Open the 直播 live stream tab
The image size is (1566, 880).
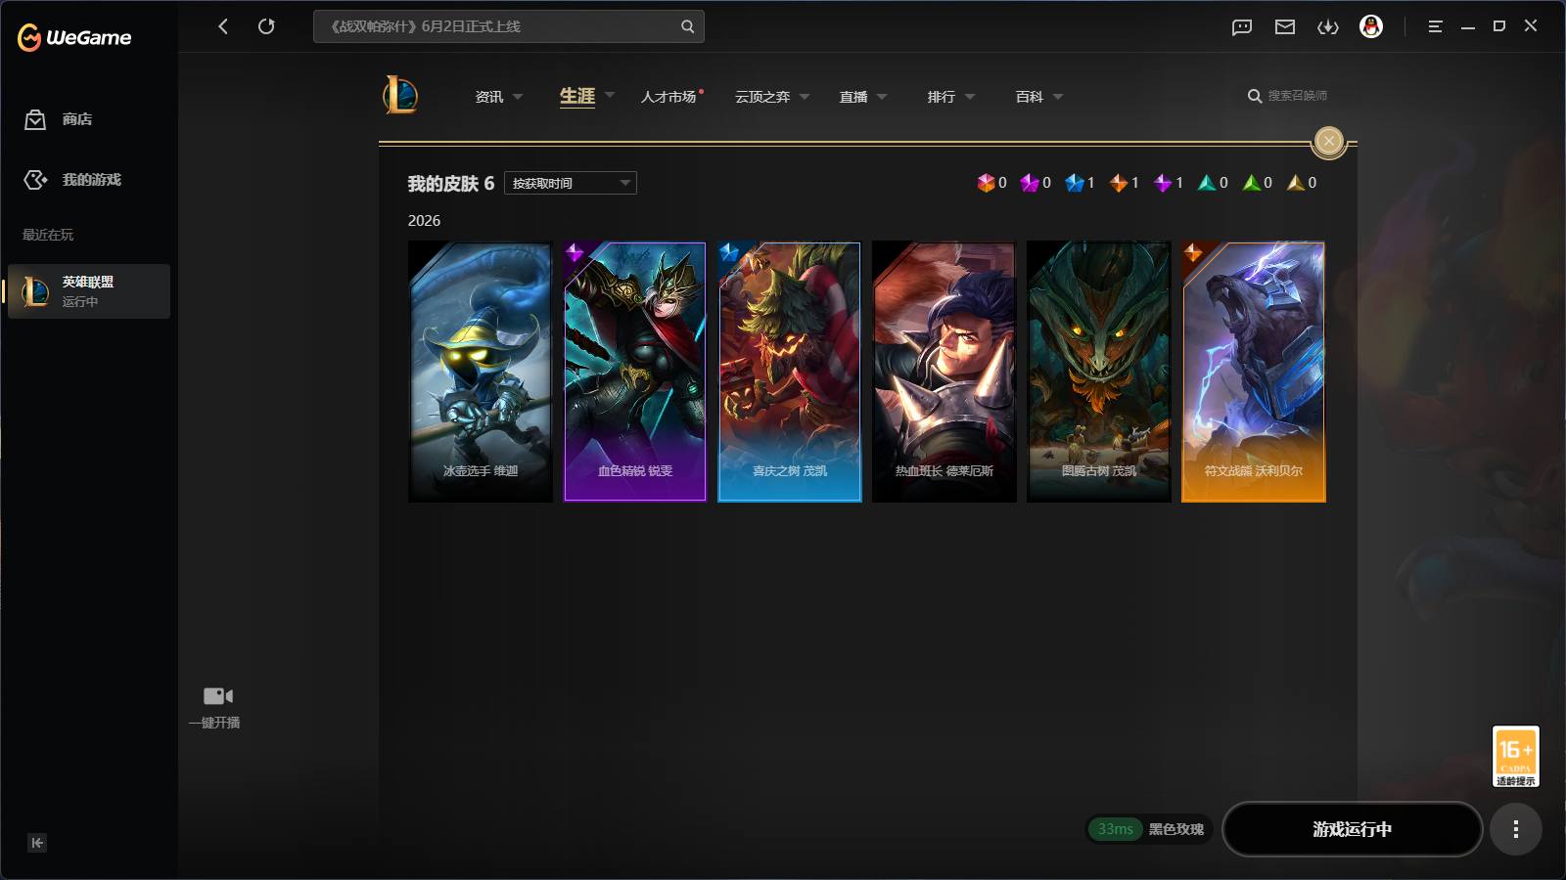pos(853,97)
